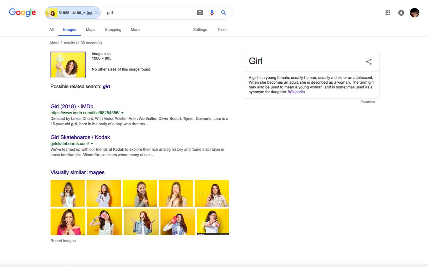Select the Images tab
This screenshot has width=428, height=267.
[70, 30]
